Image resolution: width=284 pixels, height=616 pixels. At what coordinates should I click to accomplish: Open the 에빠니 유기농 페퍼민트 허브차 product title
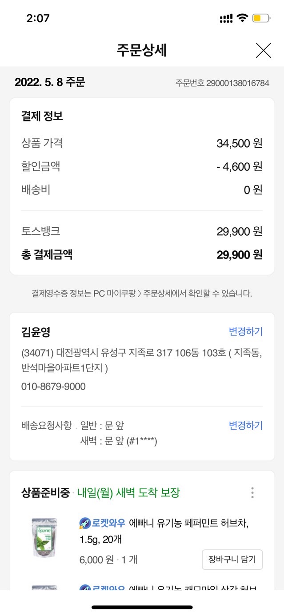(188, 523)
